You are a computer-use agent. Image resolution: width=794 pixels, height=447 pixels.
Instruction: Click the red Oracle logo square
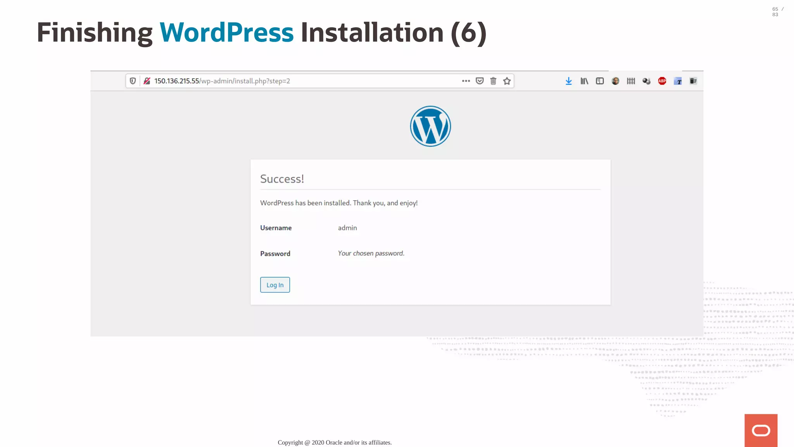tap(761, 430)
